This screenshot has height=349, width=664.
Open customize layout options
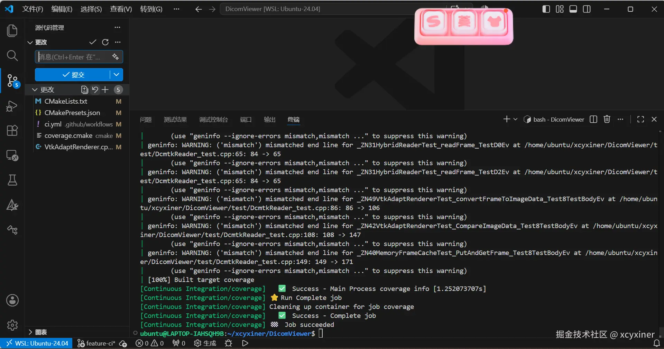pos(560,9)
